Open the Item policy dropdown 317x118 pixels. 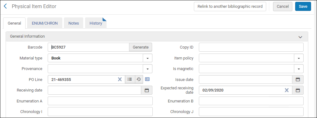click(x=299, y=58)
